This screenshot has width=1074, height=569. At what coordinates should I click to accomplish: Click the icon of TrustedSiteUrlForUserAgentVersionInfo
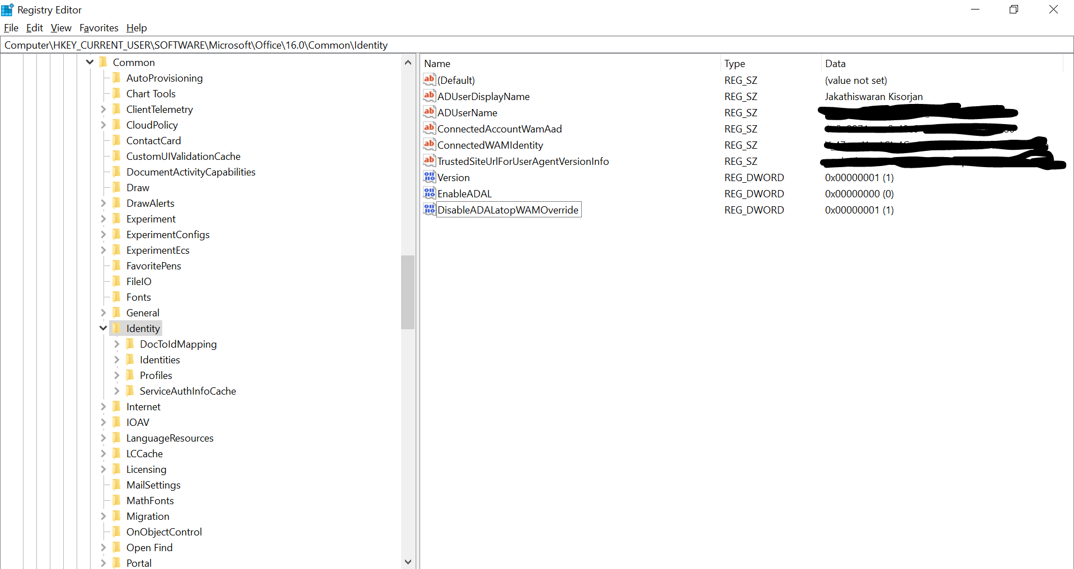[429, 160]
